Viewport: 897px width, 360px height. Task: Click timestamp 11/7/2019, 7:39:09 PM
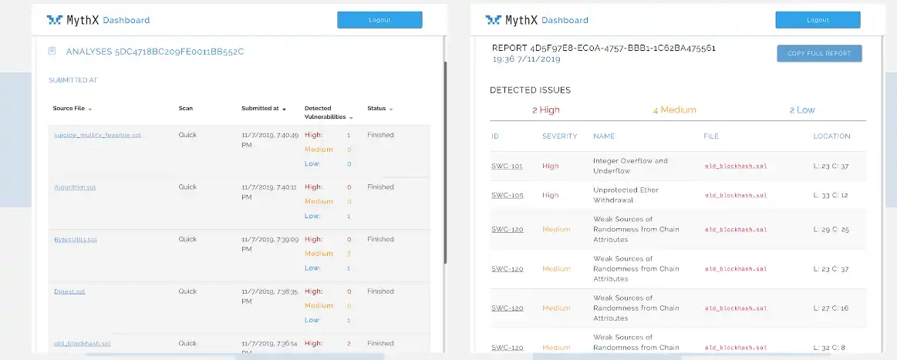coord(270,244)
